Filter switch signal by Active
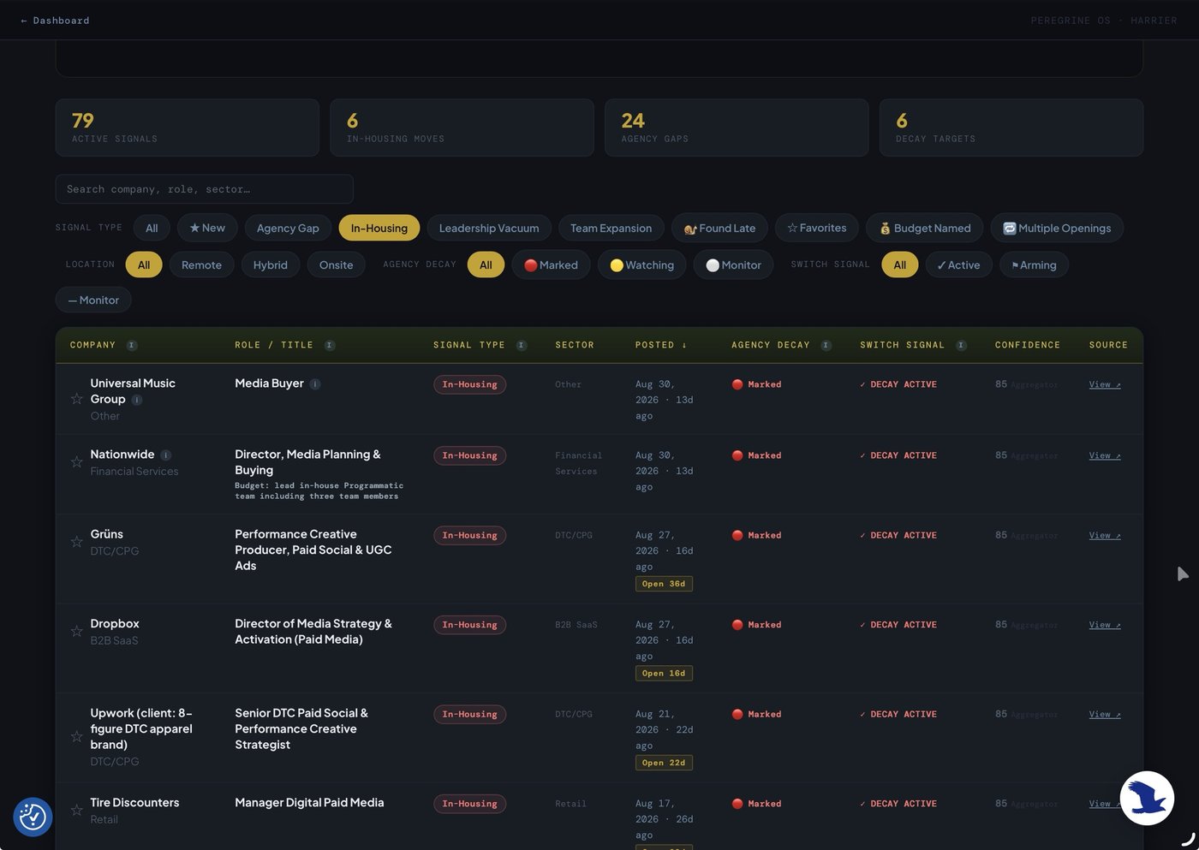 click(x=958, y=265)
